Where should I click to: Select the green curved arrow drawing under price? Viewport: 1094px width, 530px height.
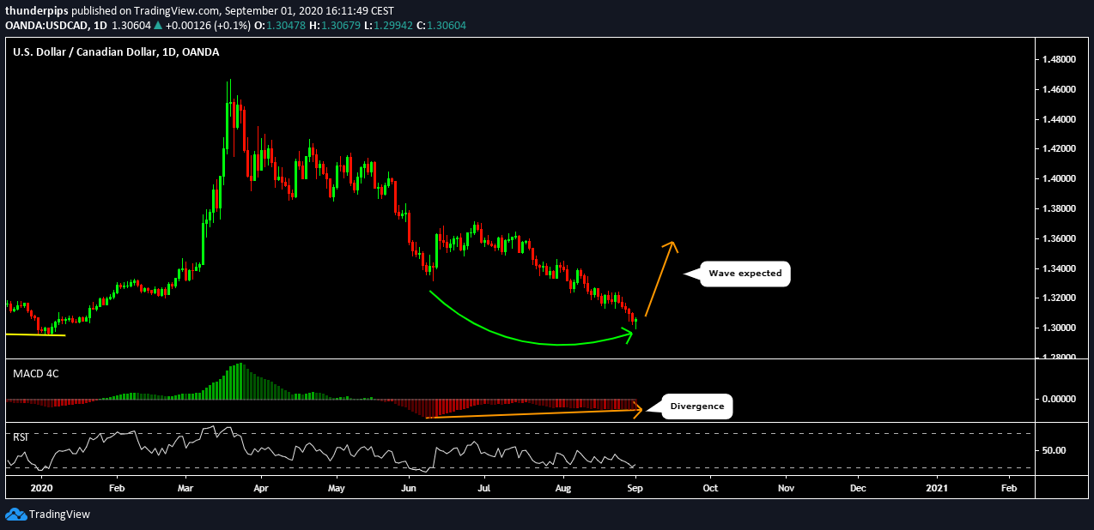(x=531, y=319)
